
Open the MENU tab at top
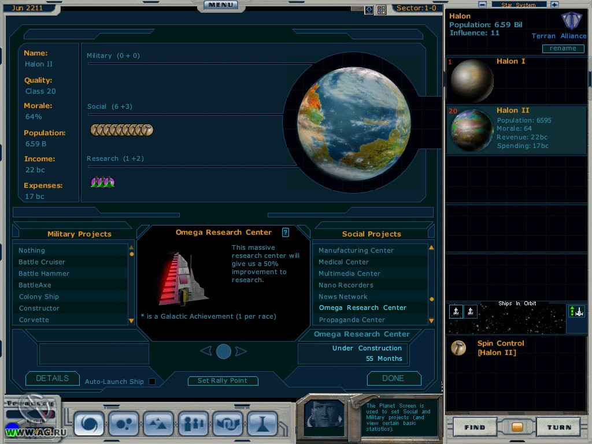pyautogui.click(x=221, y=5)
